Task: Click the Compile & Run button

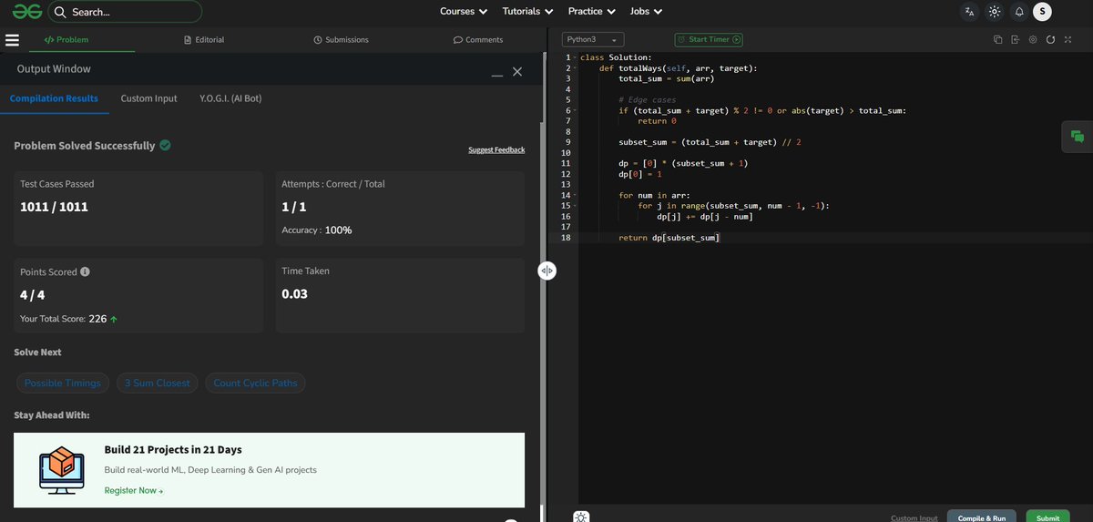Action: 981,517
